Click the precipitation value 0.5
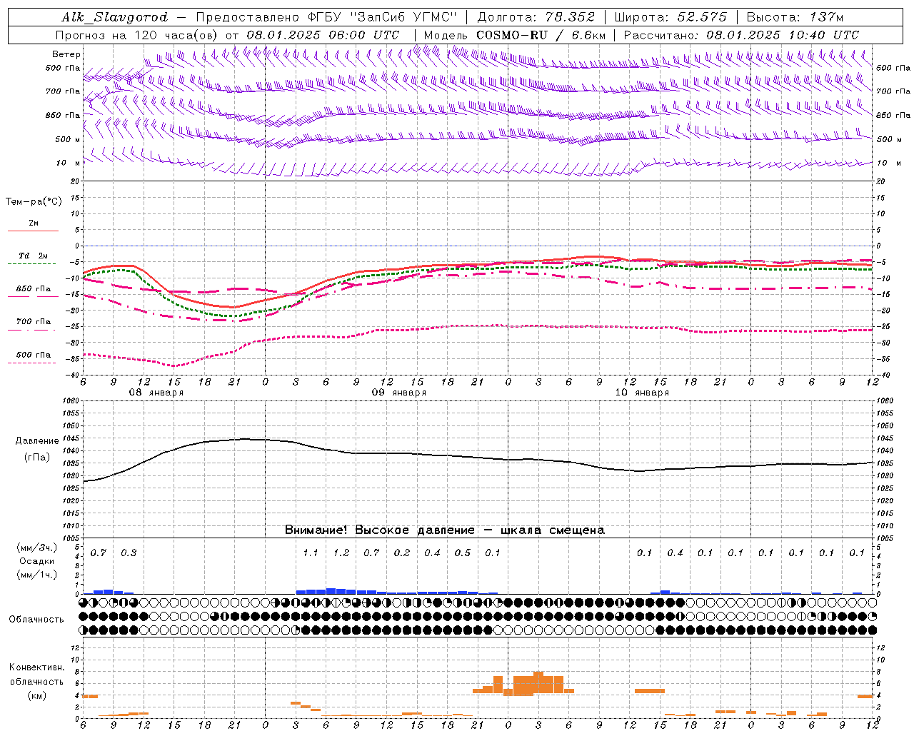Image resolution: width=914 pixels, height=731 pixels. [463, 553]
